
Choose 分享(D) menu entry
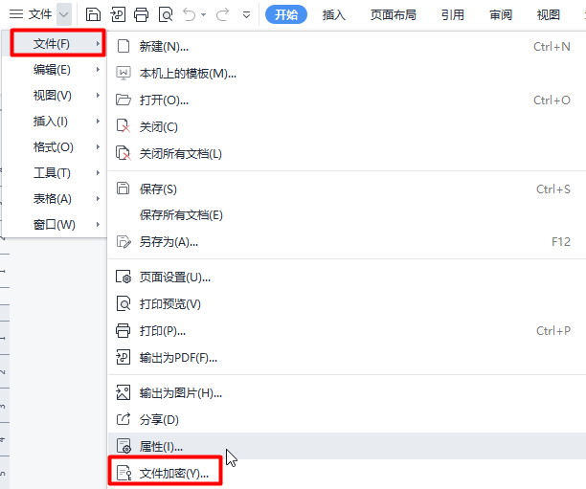tap(347, 420)
